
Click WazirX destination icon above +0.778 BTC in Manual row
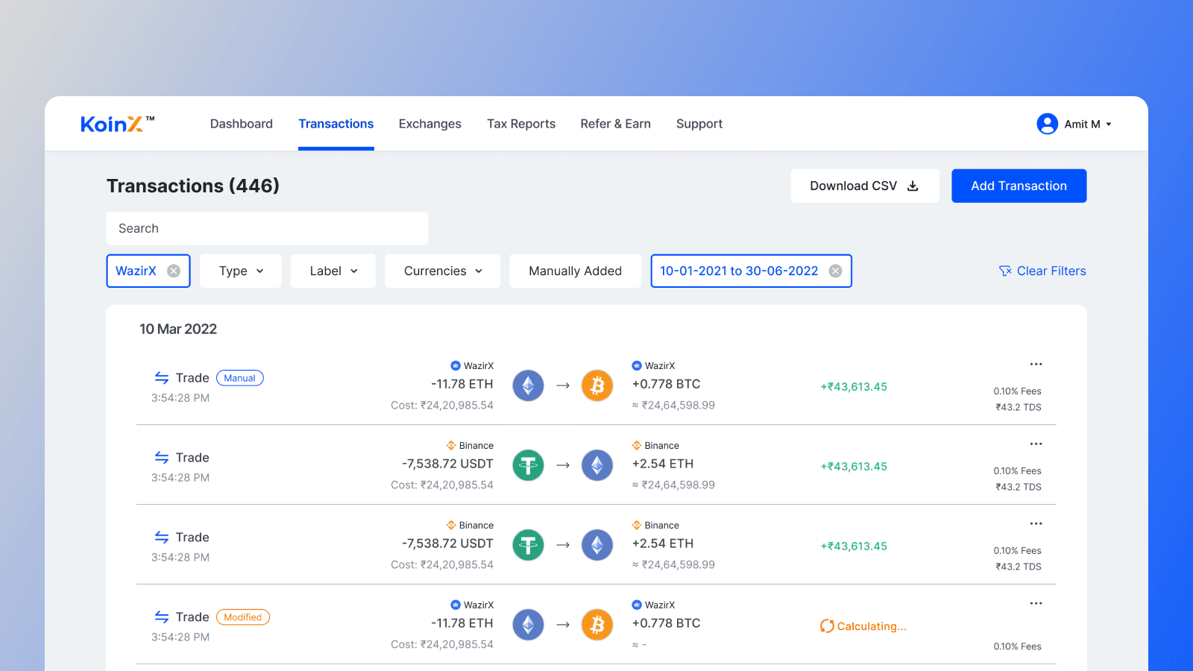(x=637, y=365)
